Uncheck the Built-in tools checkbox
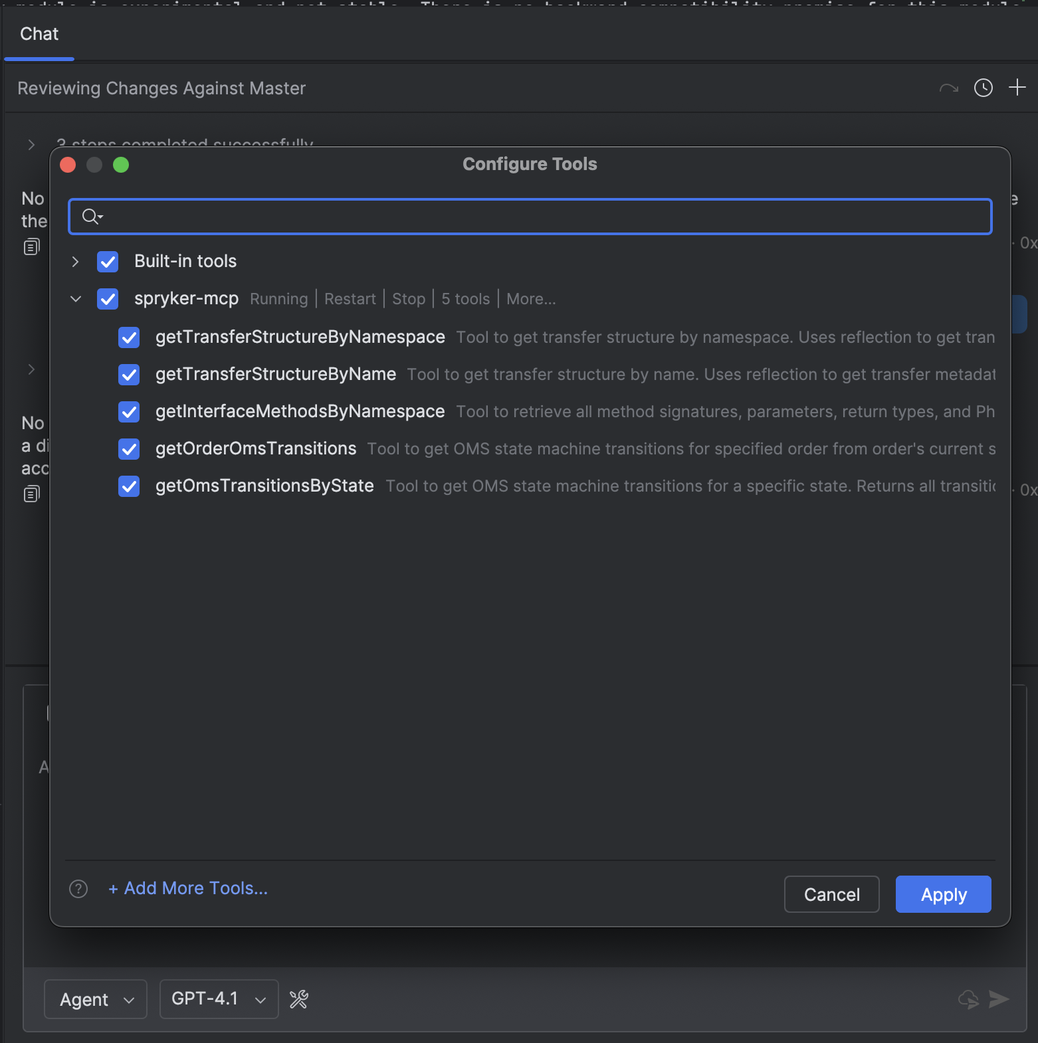The height and width of the screenshot is (1043, 1038). coord(108,262)
